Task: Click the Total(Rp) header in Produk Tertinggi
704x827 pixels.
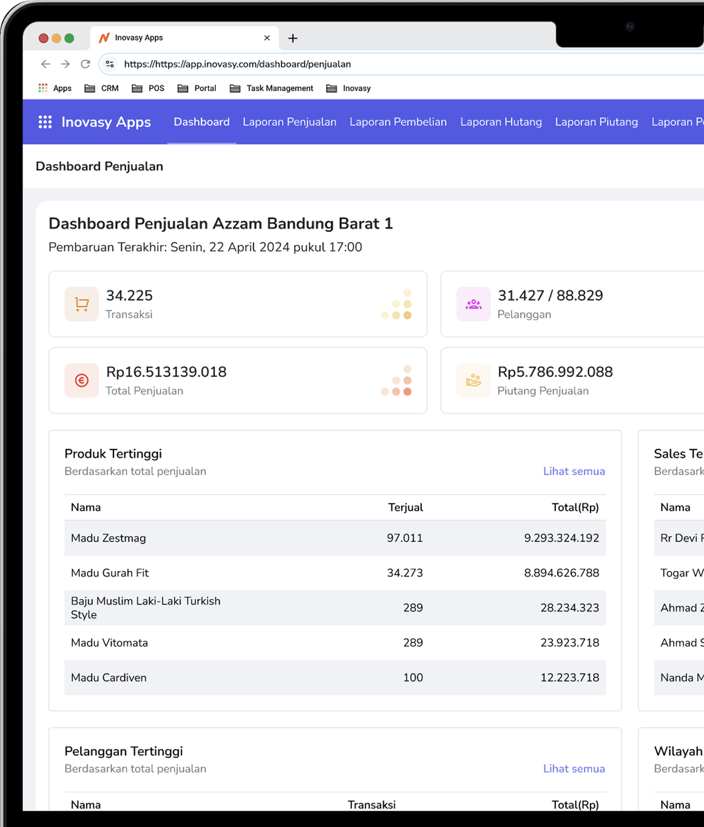Action: (575, 508)
